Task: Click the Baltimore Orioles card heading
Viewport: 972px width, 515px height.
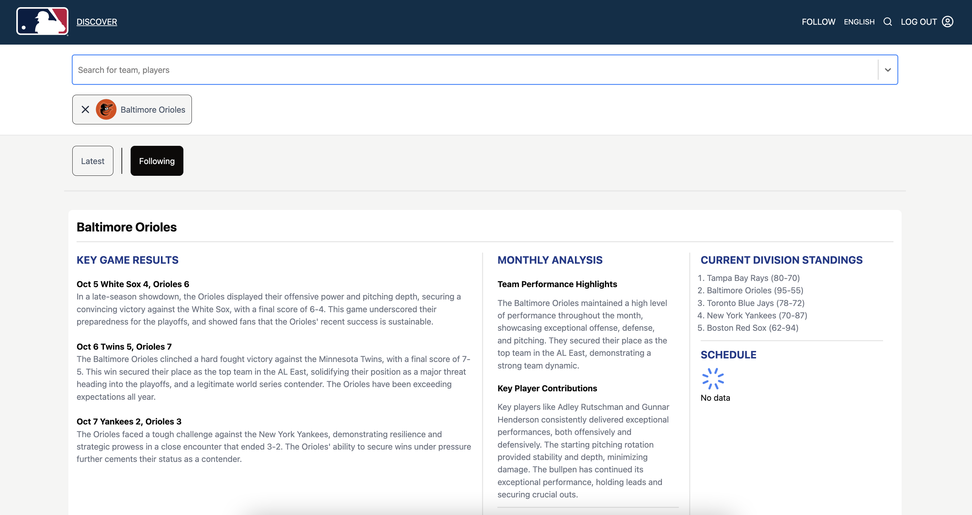Action: coord(126,227)
